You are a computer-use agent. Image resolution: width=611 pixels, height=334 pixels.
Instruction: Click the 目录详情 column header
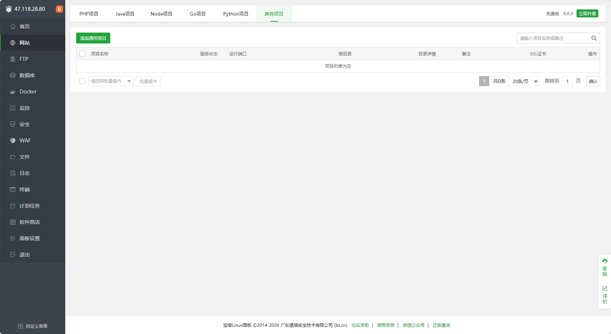(x=427, y=54)
